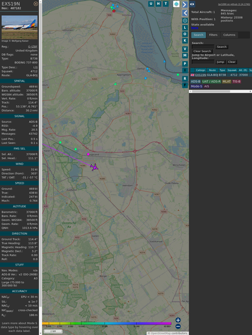Click the TIS-B source legend chip
Viewport: 252px width, 335px height.
coord(236,82)
